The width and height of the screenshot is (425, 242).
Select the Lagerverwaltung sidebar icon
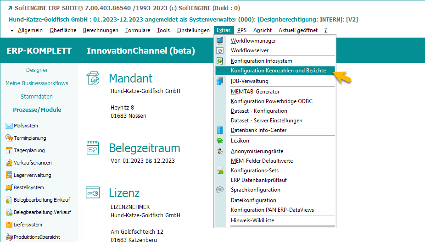coord(9,175)
